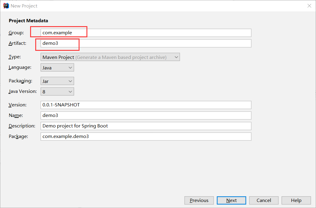Click the Packaging label
The width and height of the screenshot is (316, 208).
(x=20, y=81)
